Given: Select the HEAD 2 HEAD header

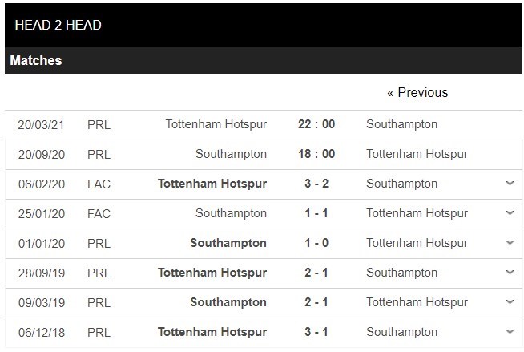Looking at the screenshot, I should (58, 25).
